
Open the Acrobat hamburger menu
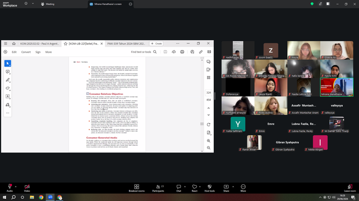pos(6,44)
